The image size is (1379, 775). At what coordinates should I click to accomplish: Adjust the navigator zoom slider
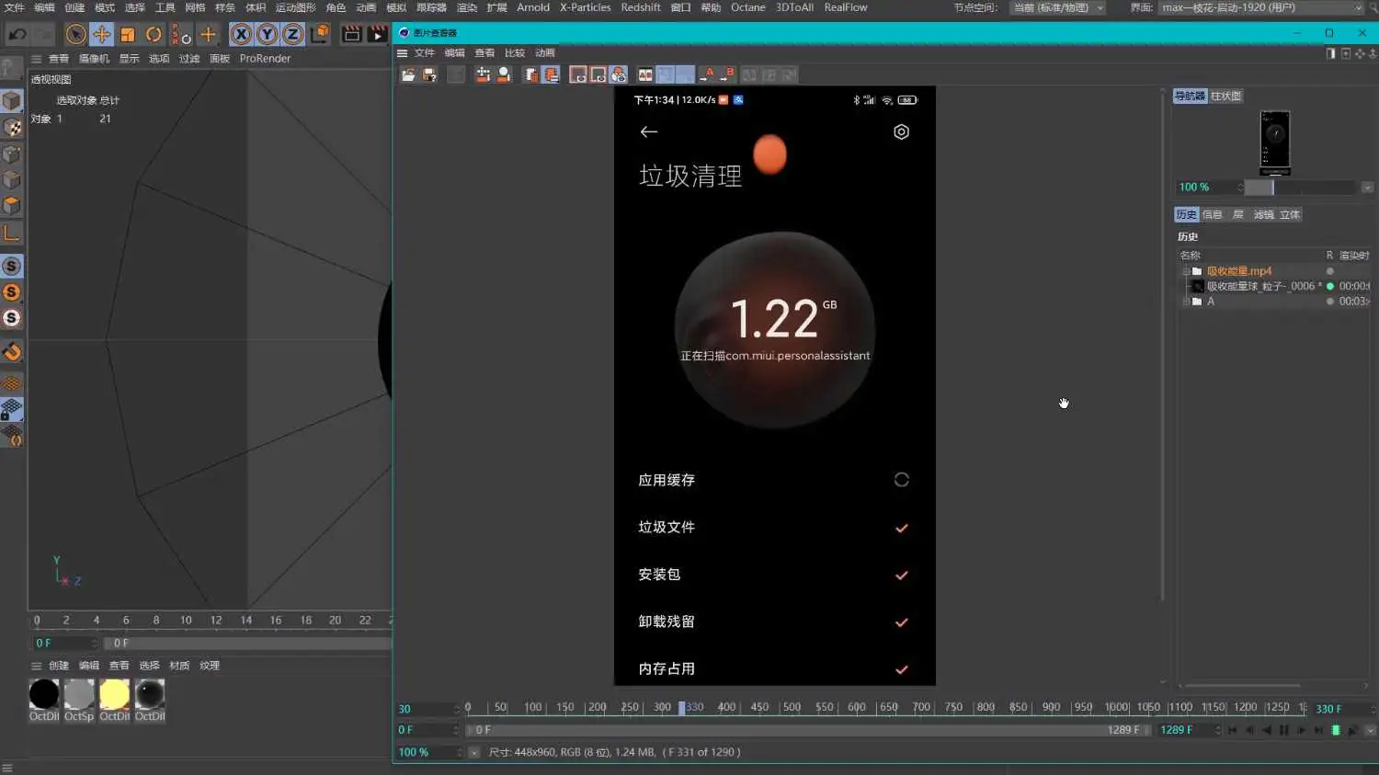coord(1299,187)
